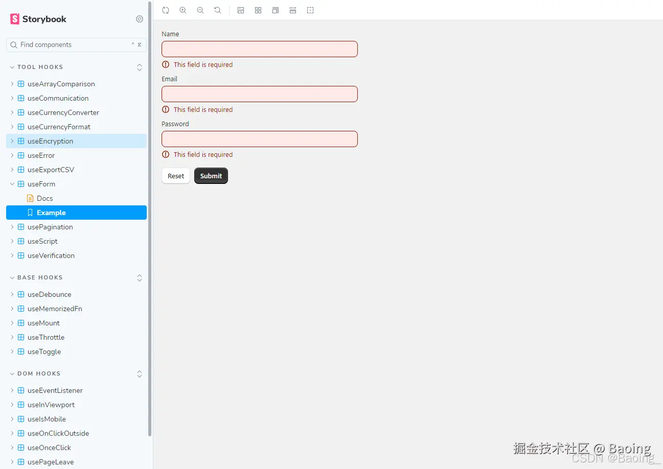This screenshot has height=469, width=663.
Task: Open Storybook settings gear menu
Action: (139, 19)
